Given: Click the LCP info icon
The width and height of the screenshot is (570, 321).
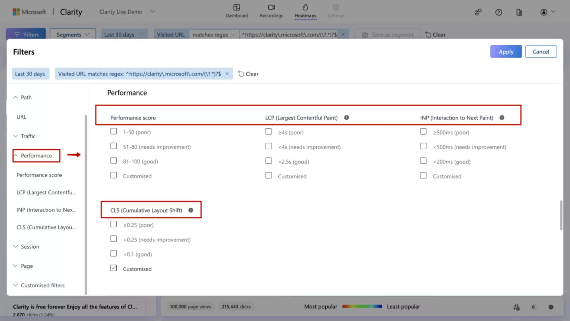Looking at the screenshot, I should (x=346, y=117).
